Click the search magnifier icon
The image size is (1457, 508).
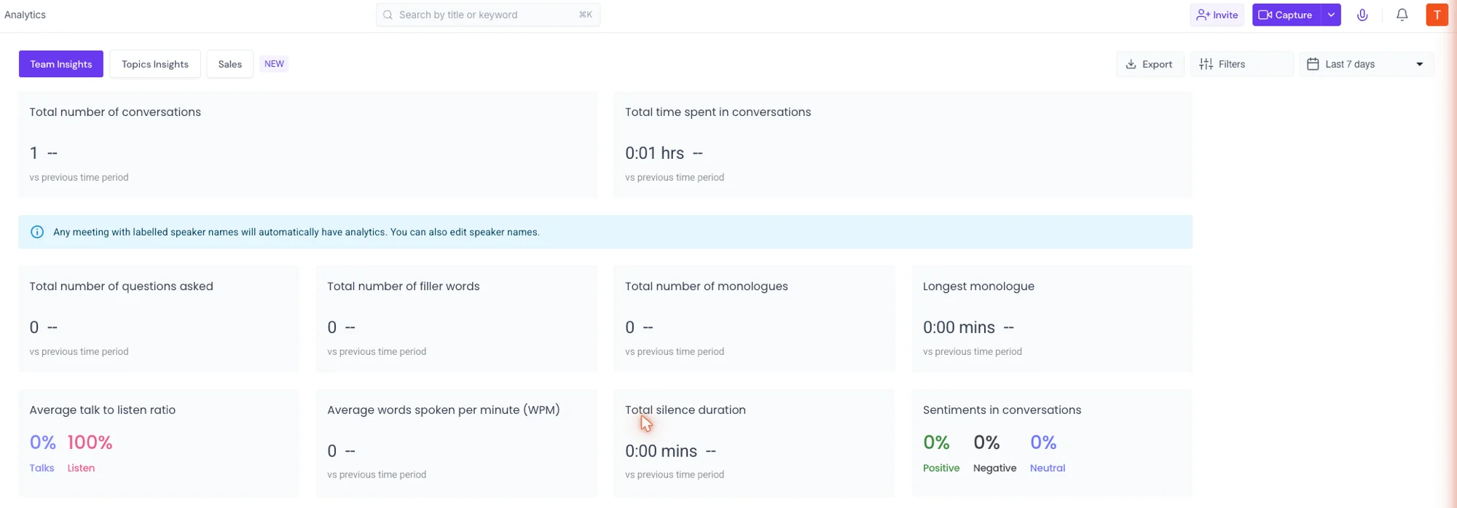388,15
